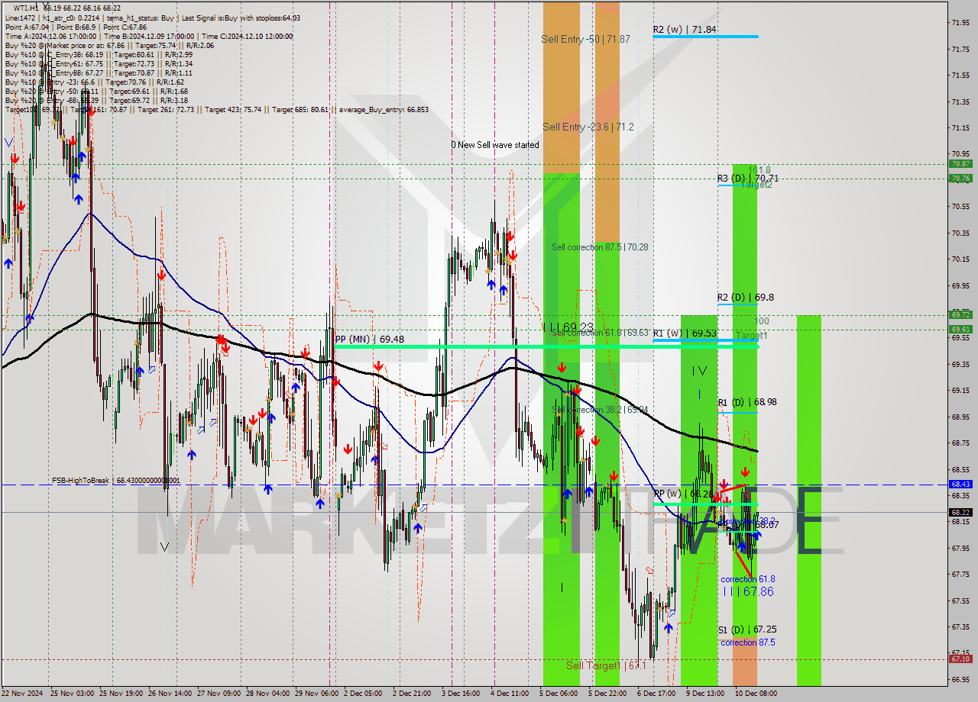The height and width of the screenshot is (702, 978).
Task: Select the '6 Dec 17:00' time label
Action: click(x=656, y=694)
